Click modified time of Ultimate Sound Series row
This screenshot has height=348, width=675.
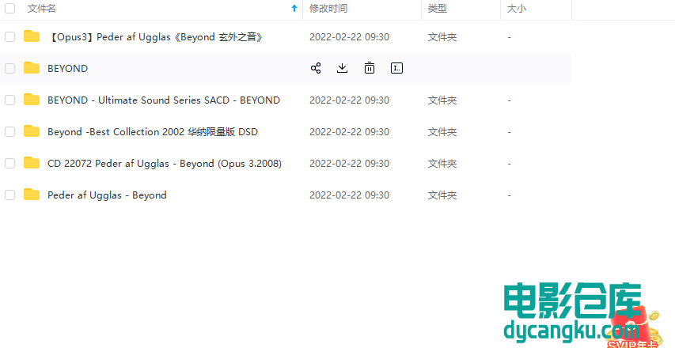pos(349,100)
